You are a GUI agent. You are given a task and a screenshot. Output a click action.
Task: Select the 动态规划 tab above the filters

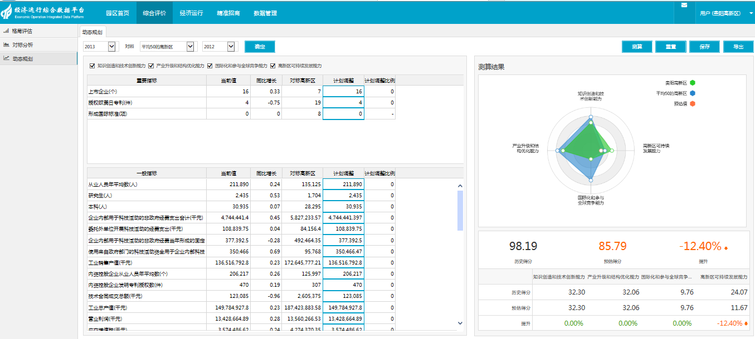pos(92,32)
